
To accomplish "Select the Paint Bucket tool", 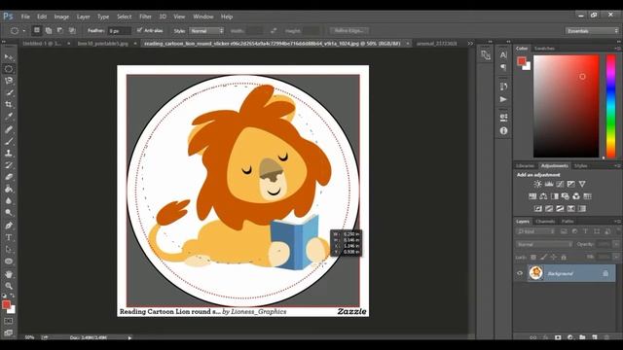I will tap(9, 189).
